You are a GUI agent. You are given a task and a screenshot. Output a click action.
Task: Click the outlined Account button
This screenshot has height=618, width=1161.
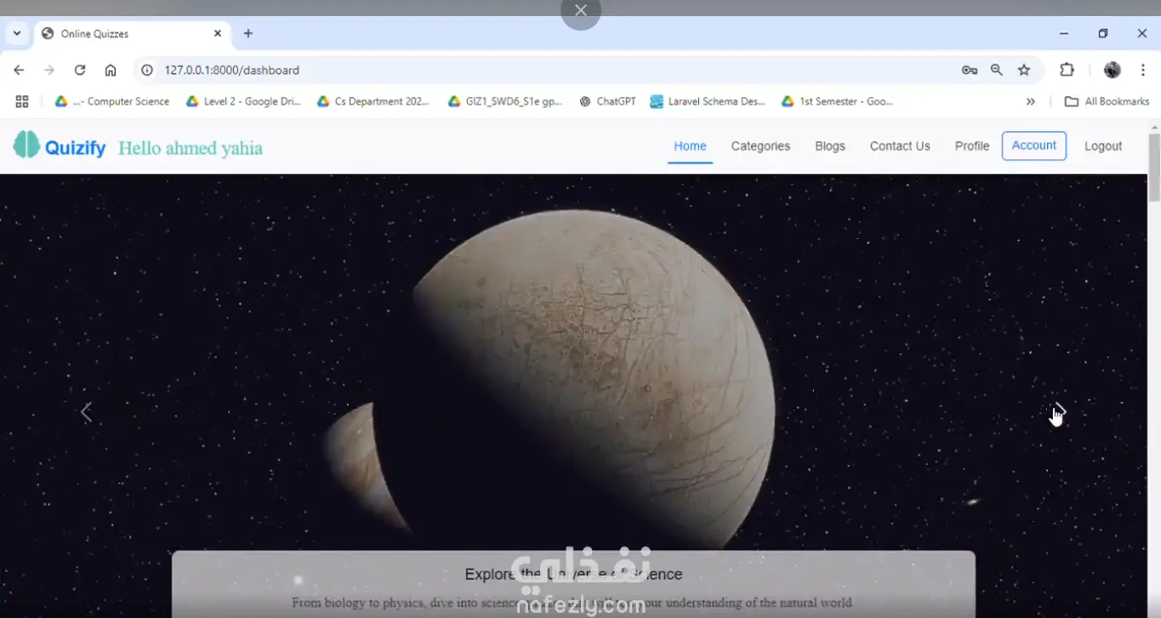[x=1034, y=145]
